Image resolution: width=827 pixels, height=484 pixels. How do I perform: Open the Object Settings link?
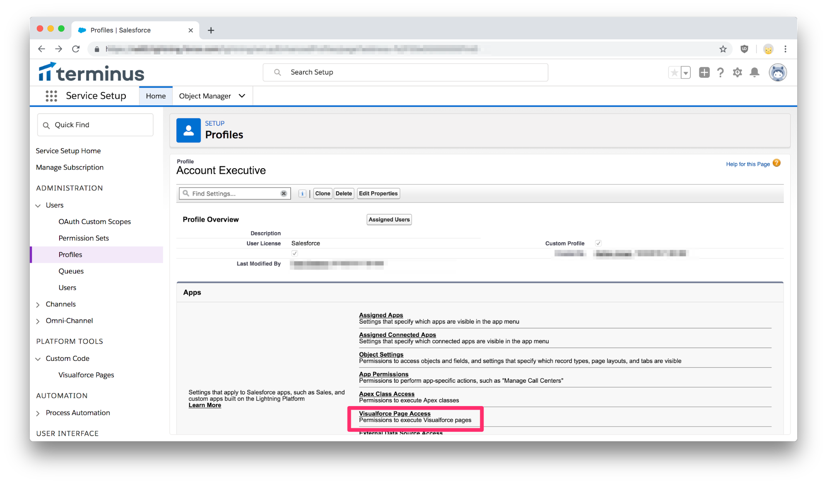[x=381, y=355]
